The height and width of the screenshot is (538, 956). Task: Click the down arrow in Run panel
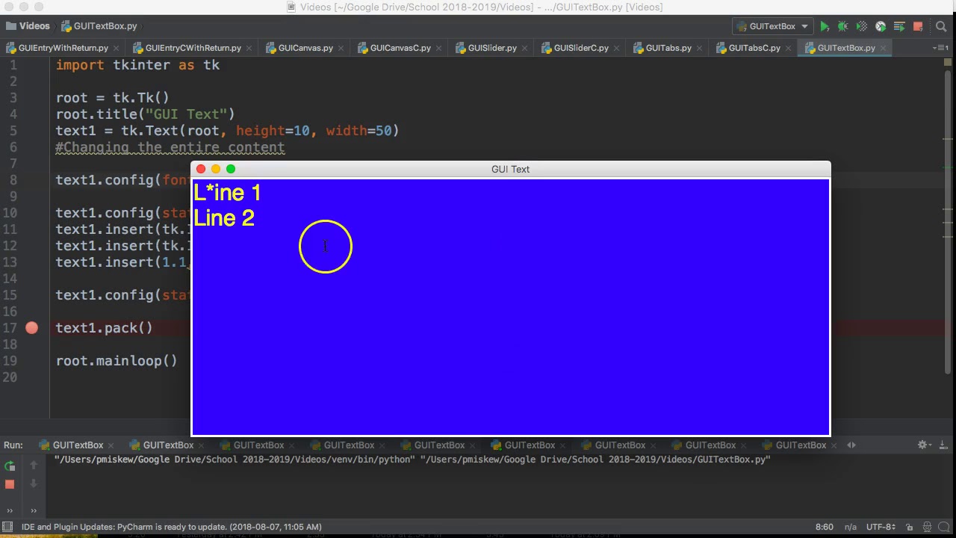coord(34,484)
